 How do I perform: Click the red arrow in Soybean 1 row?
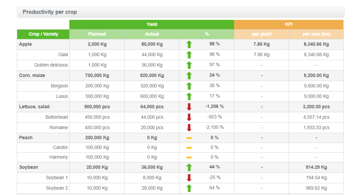coord(189,178)
